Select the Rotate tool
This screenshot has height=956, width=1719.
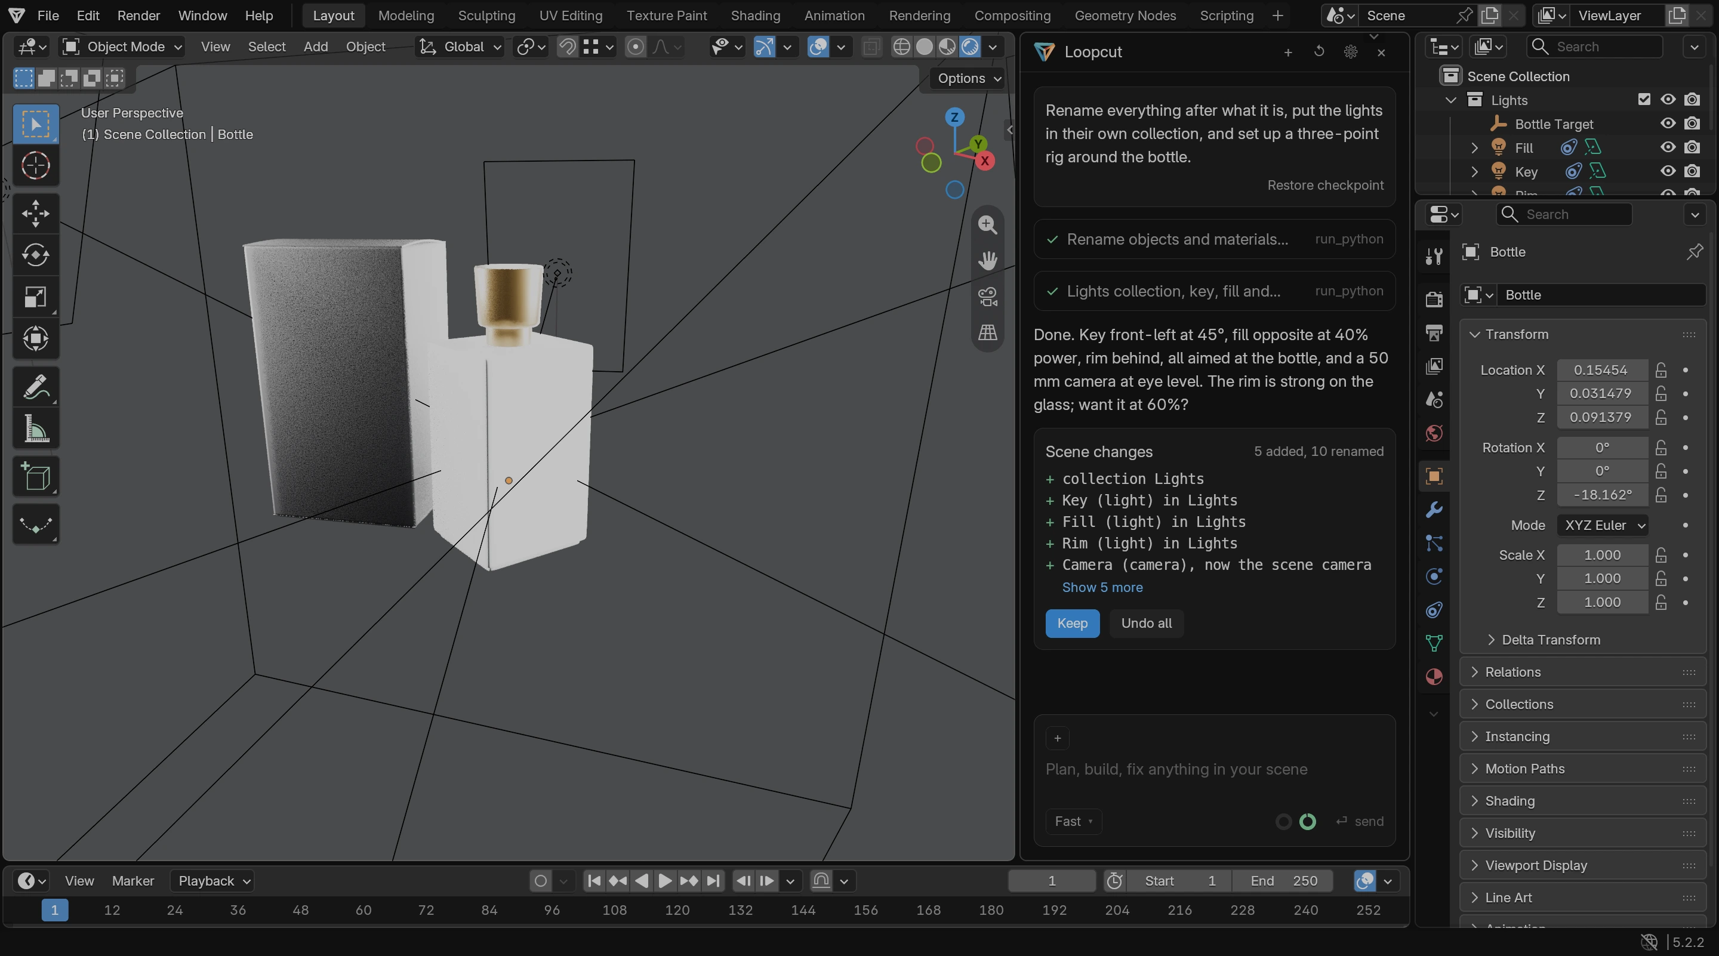tap(35, 255)
